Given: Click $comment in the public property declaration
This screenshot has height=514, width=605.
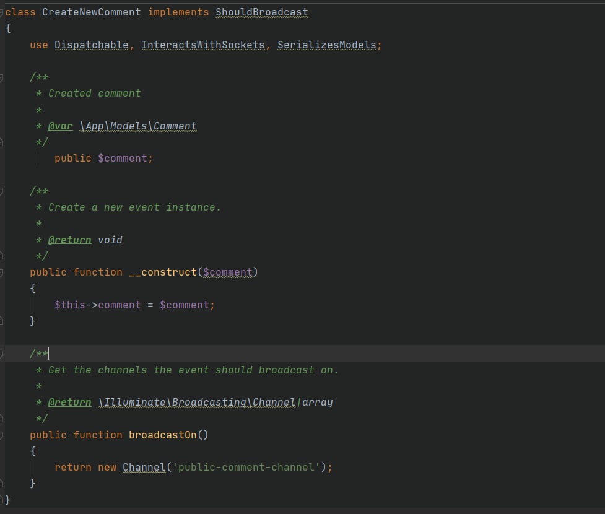Looking at the screenshot, I should pyautogui.click(x=123, y=158).
